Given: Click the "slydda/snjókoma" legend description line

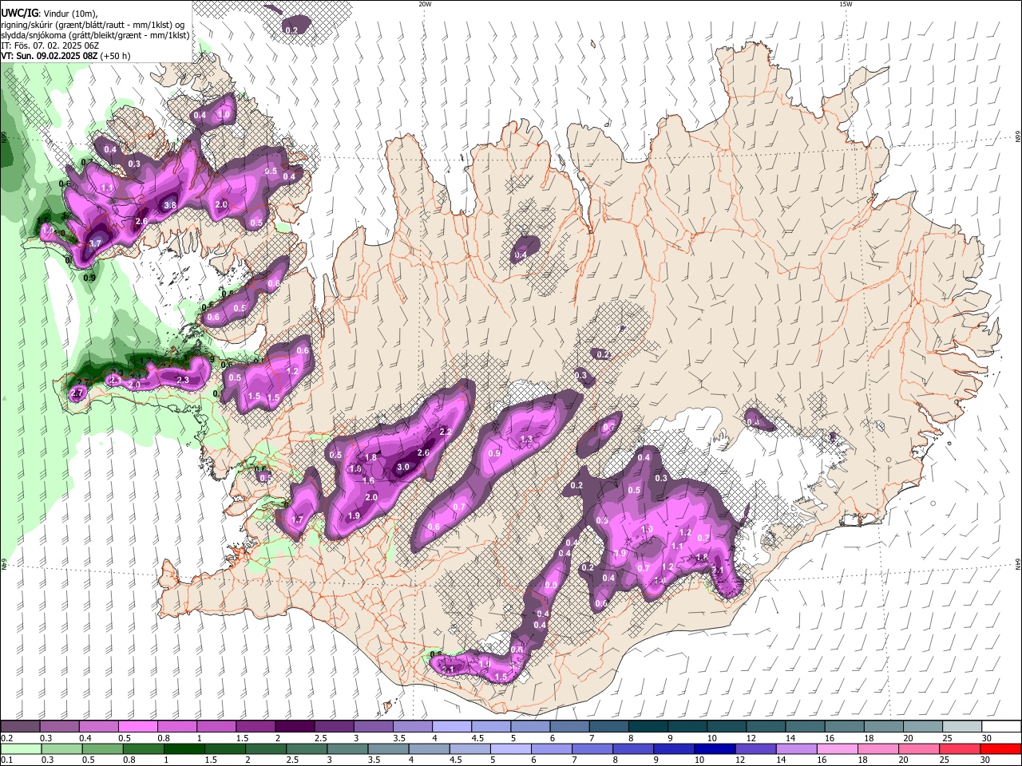Looking at the screenshot, I should click(x=95, y=35).
